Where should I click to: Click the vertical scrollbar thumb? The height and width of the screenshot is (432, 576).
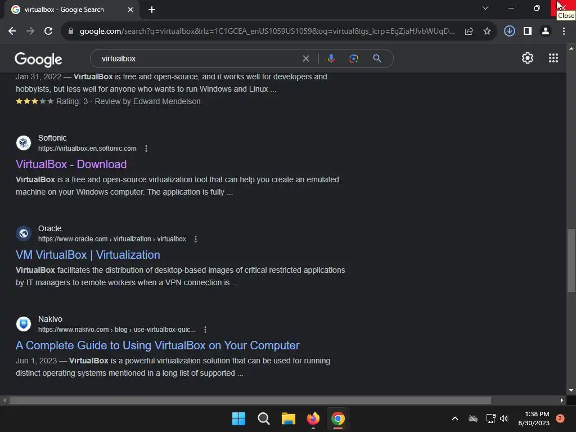point(571,260)
